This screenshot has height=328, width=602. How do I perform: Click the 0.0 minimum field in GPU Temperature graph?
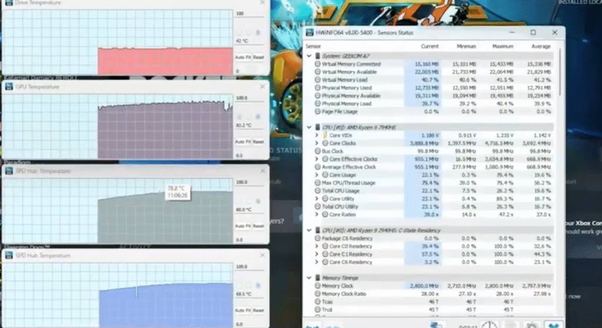(x=249, y=155)
